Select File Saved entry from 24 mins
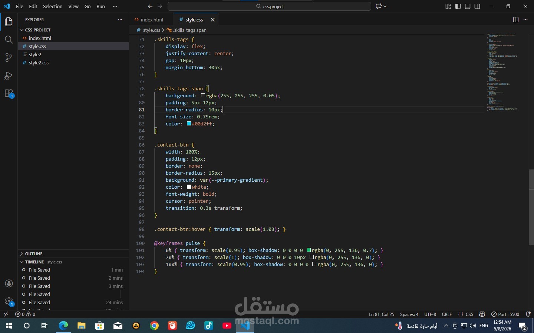This screenshot has width=534, height=333. [73, 302]
